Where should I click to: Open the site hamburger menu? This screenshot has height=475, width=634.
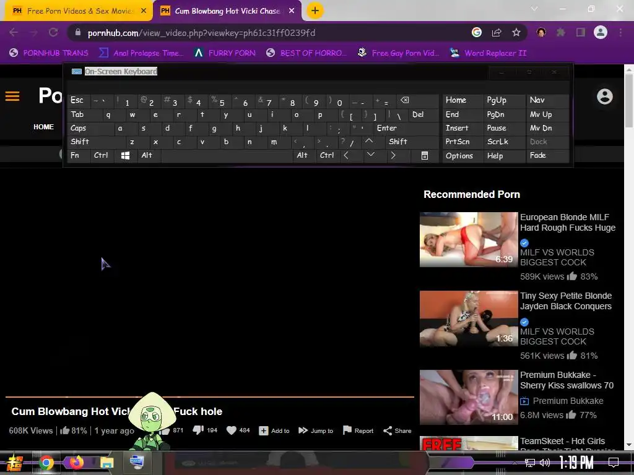(x=12, y=96)
